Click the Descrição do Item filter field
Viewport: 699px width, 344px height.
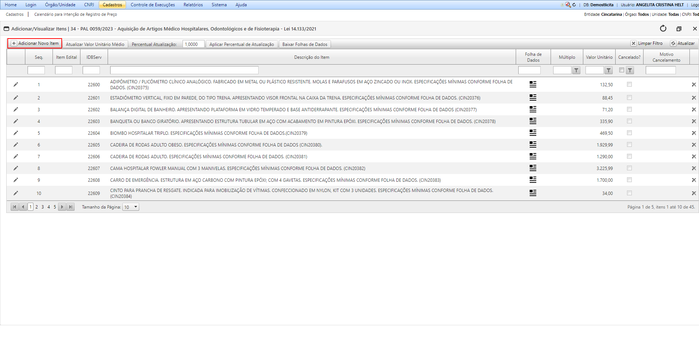tap(184, 70)
